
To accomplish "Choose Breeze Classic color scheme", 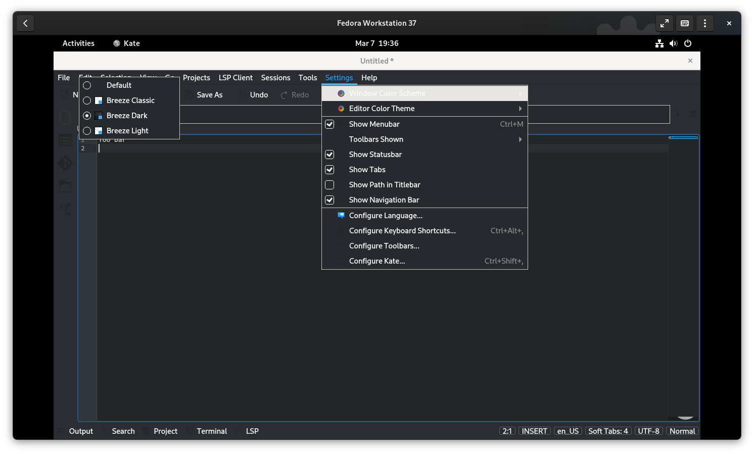I will (x=129, y=100).
